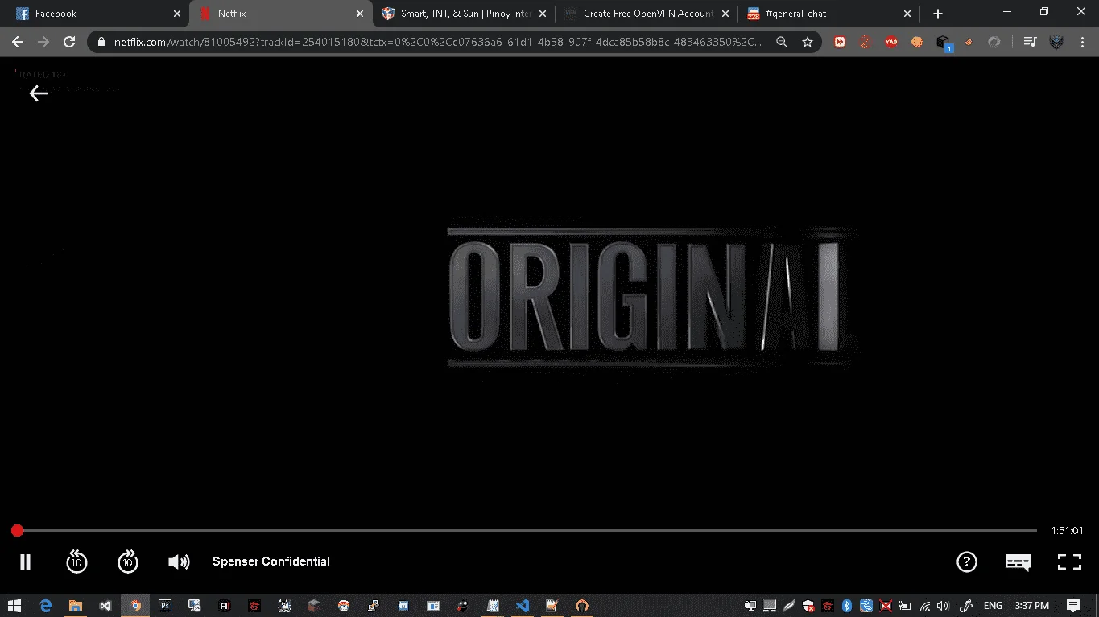The width and height of the screenshot is (1099, 617).
Task: Switch to Smart, TNT, & Sun tab
Action: [x=464, y=14]
